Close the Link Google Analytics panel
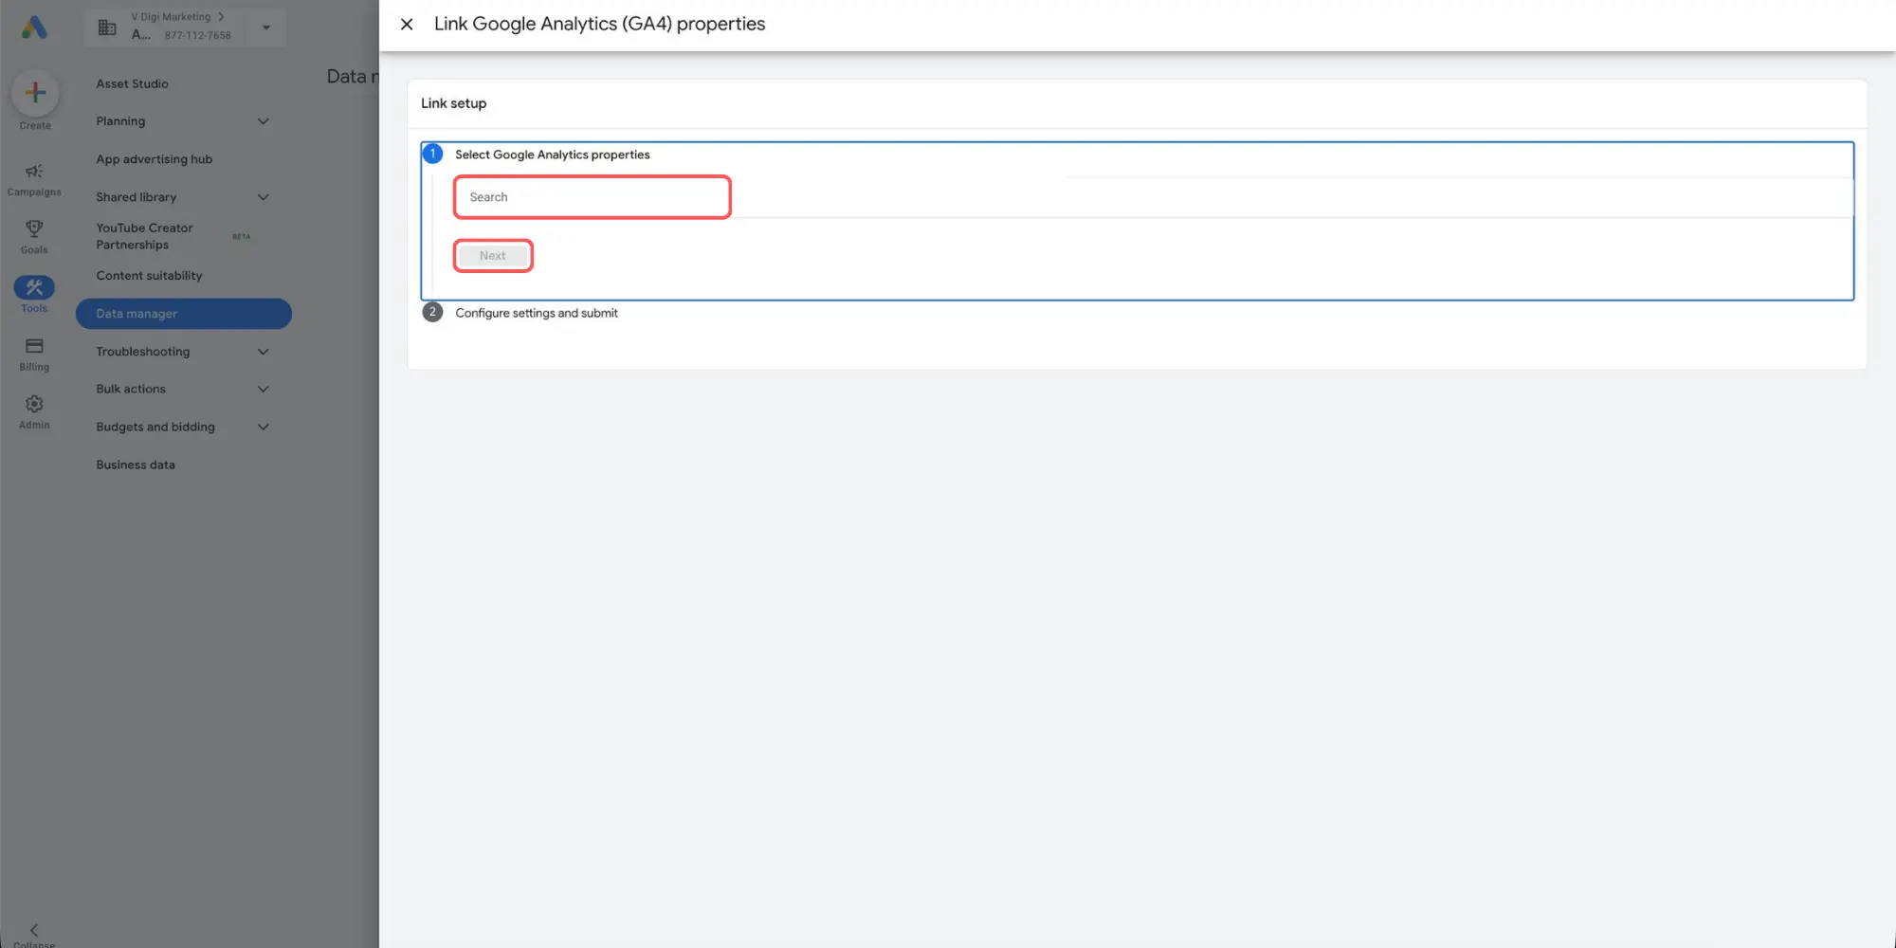 pyautogui.click(x=407, y=25)
